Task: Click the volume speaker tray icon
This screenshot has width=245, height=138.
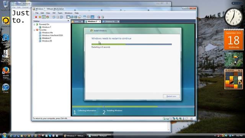Action: point(233,135)
